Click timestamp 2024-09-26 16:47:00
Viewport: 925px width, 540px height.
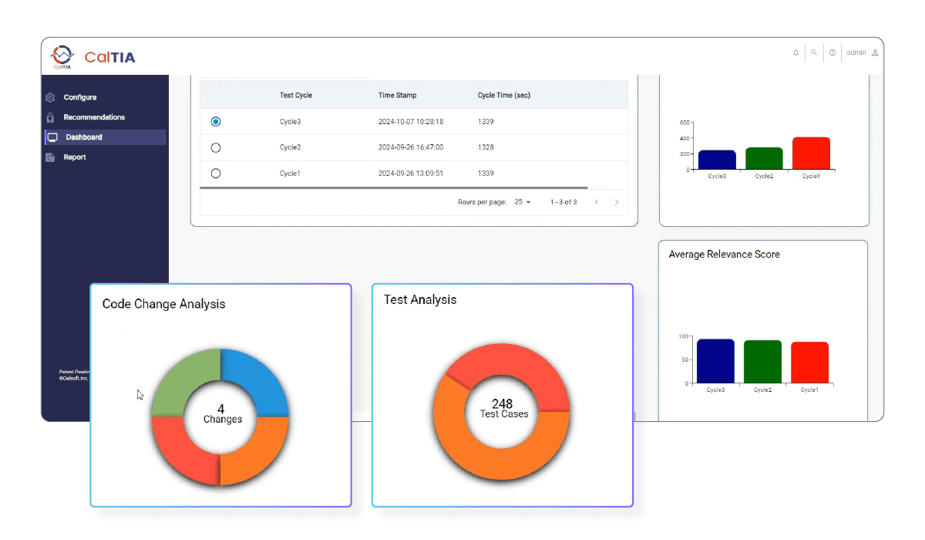click(410, 147)
